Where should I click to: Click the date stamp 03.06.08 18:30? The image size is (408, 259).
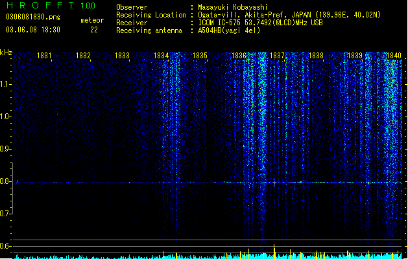pos(33,30)
